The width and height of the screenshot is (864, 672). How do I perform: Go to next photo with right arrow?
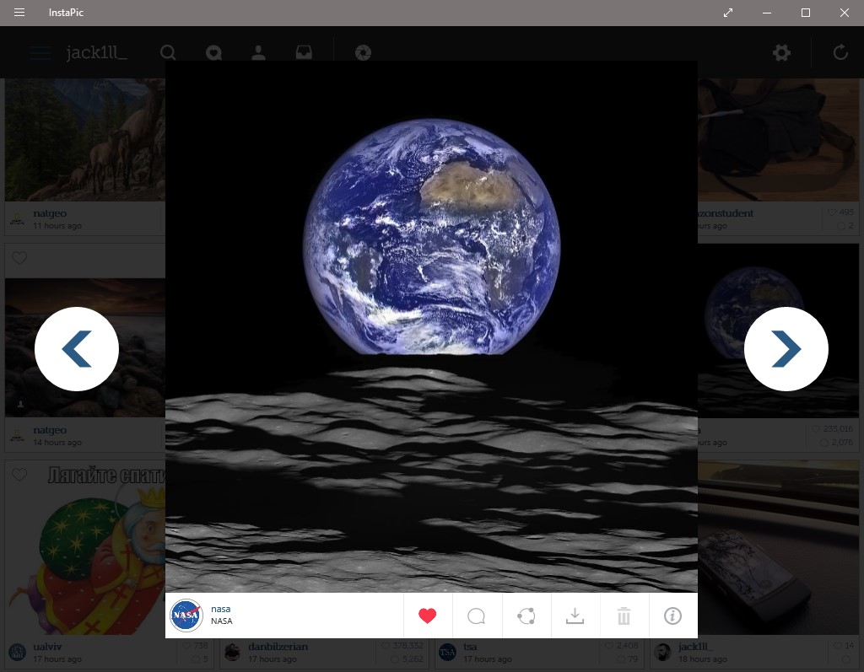click(x=786, y=349)
